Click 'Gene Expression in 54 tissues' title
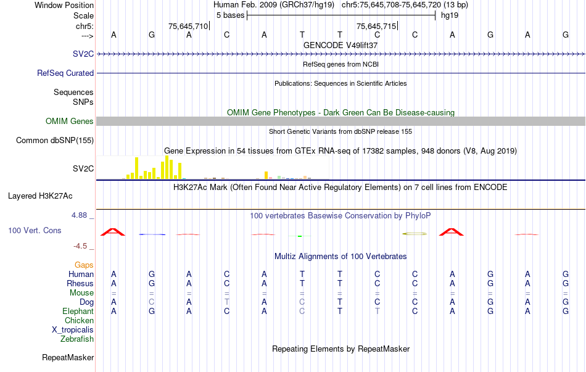This screenshot has height=372, width=586. pyautogui.click(x=340, y=151)
